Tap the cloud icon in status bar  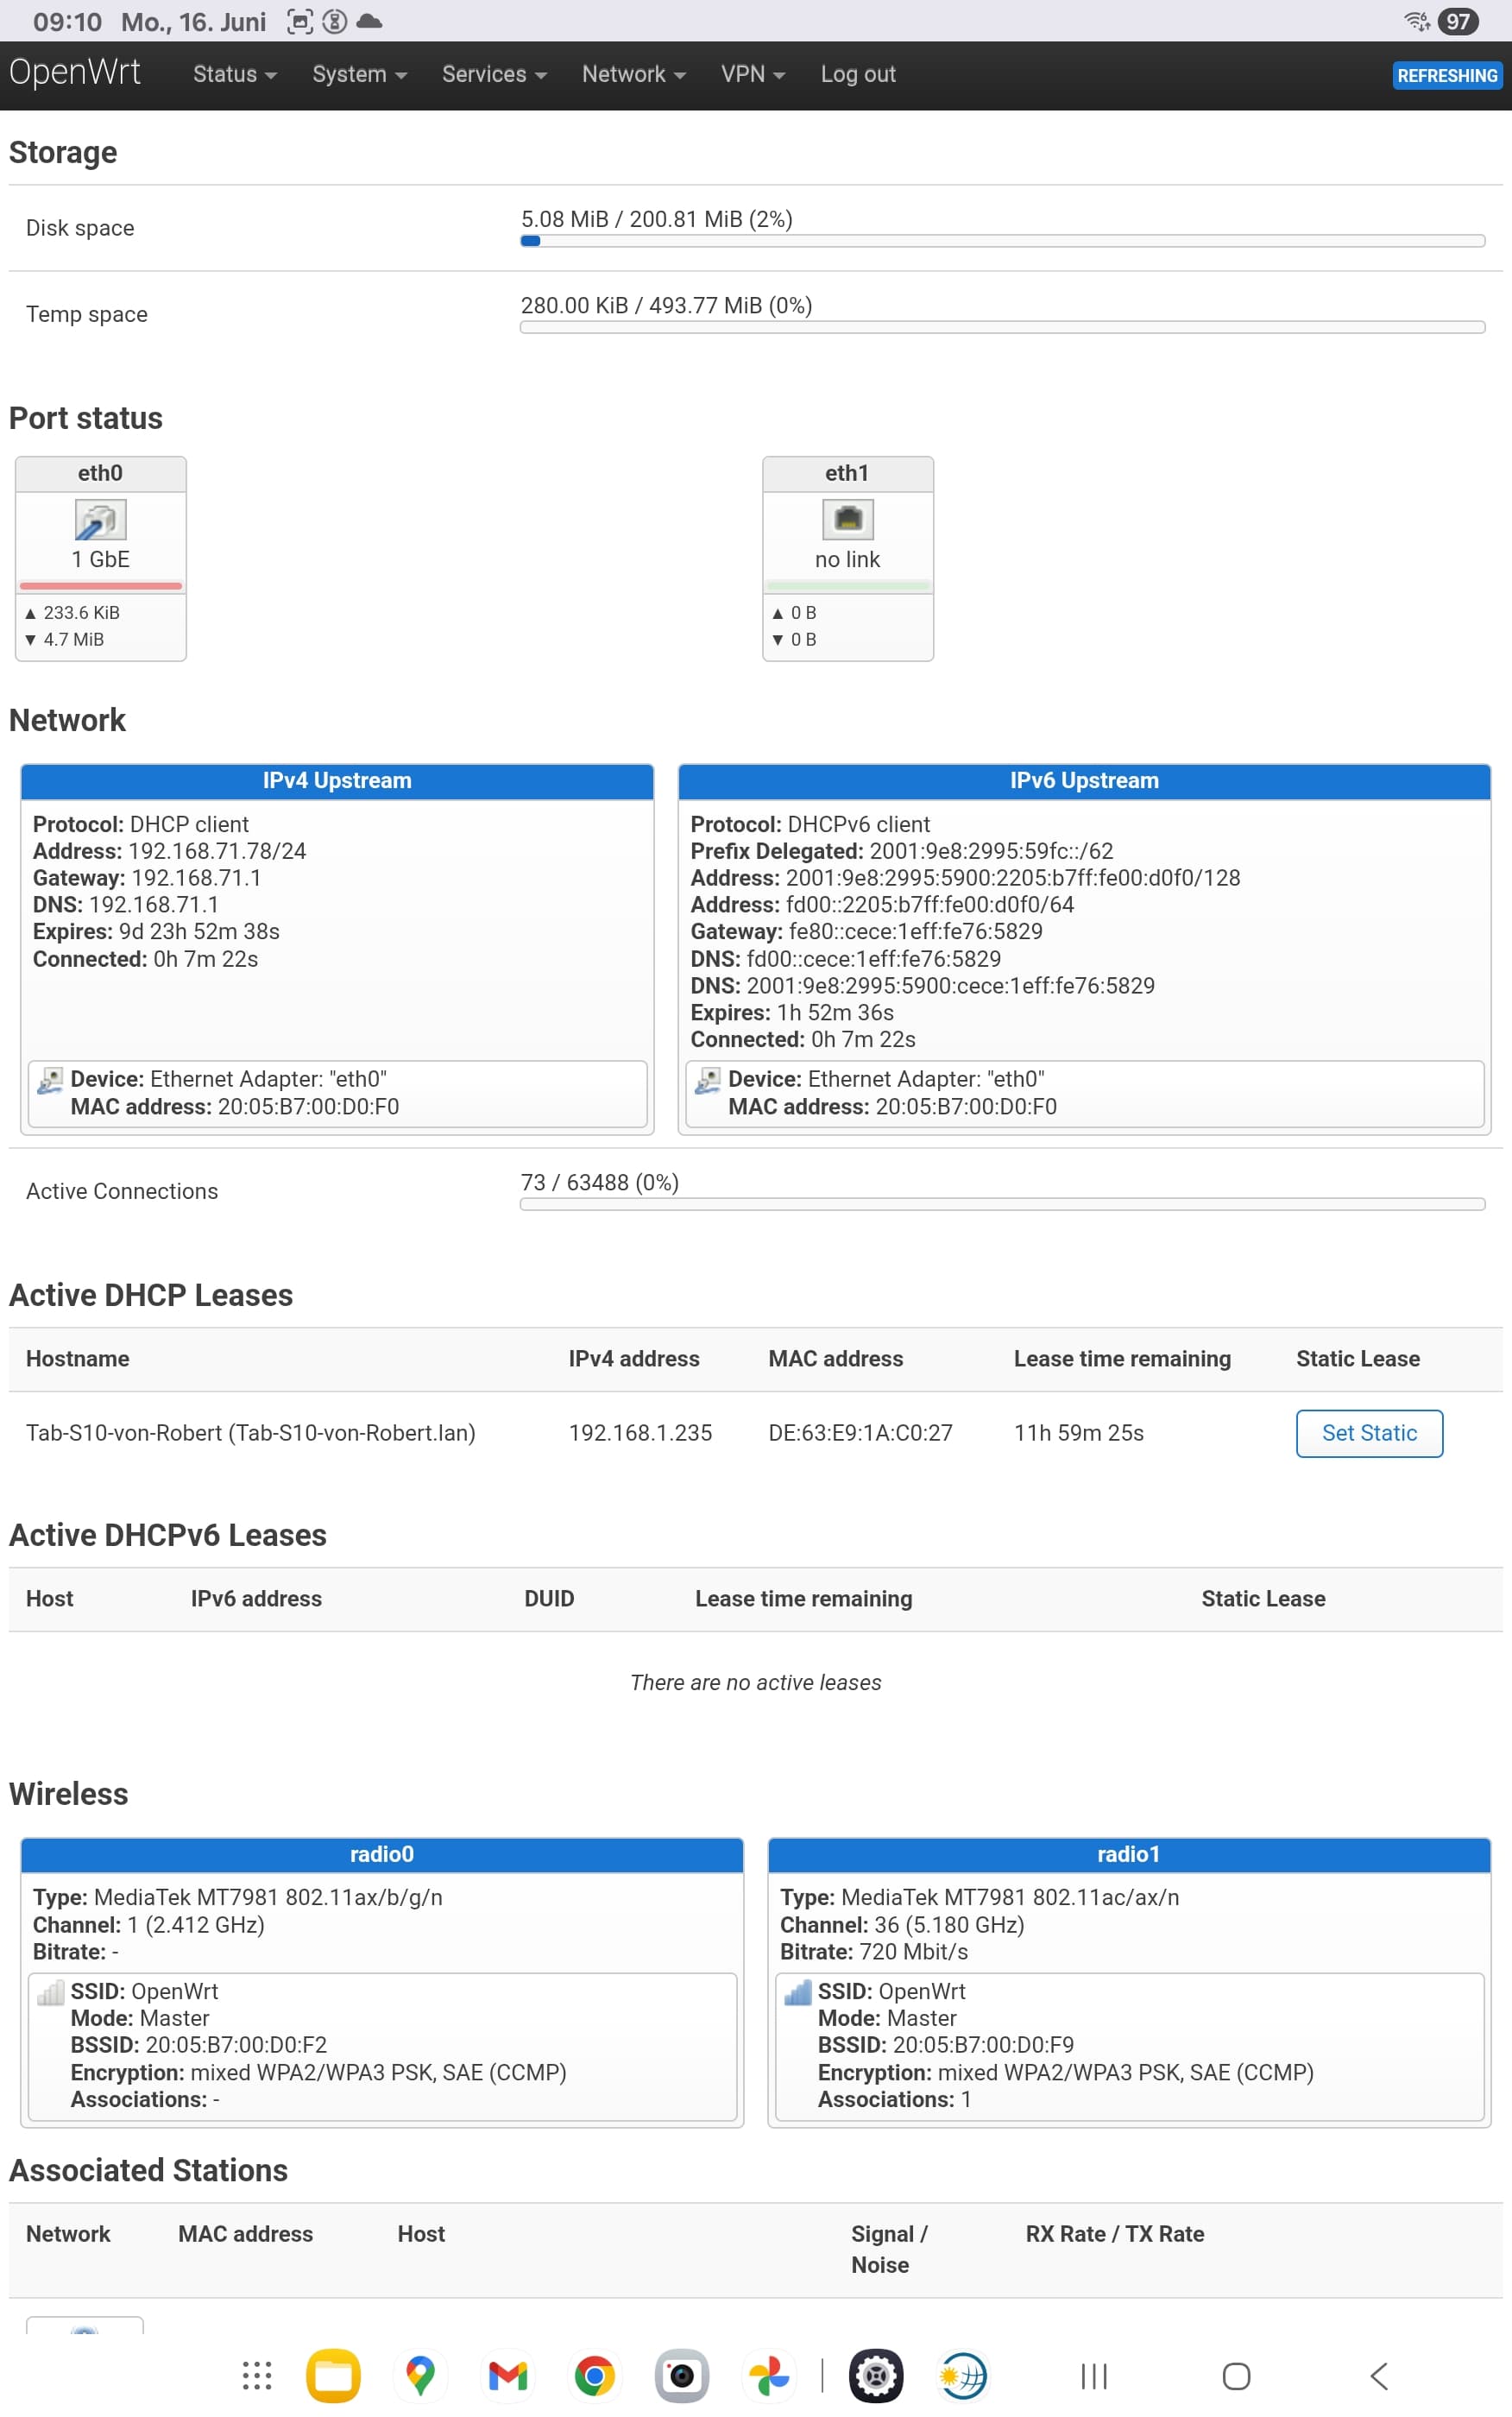coord(369,21)
